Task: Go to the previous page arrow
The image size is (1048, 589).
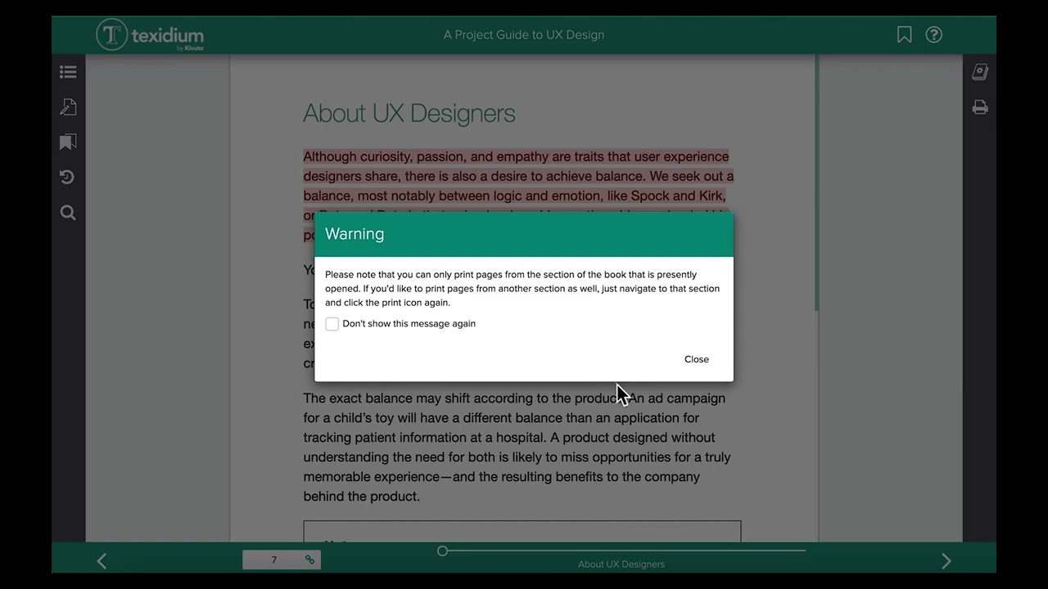Action: [102, 560]
